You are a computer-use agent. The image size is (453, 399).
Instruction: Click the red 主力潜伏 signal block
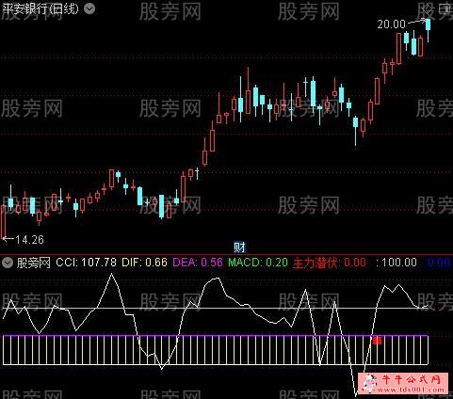(x=378, y=340)
